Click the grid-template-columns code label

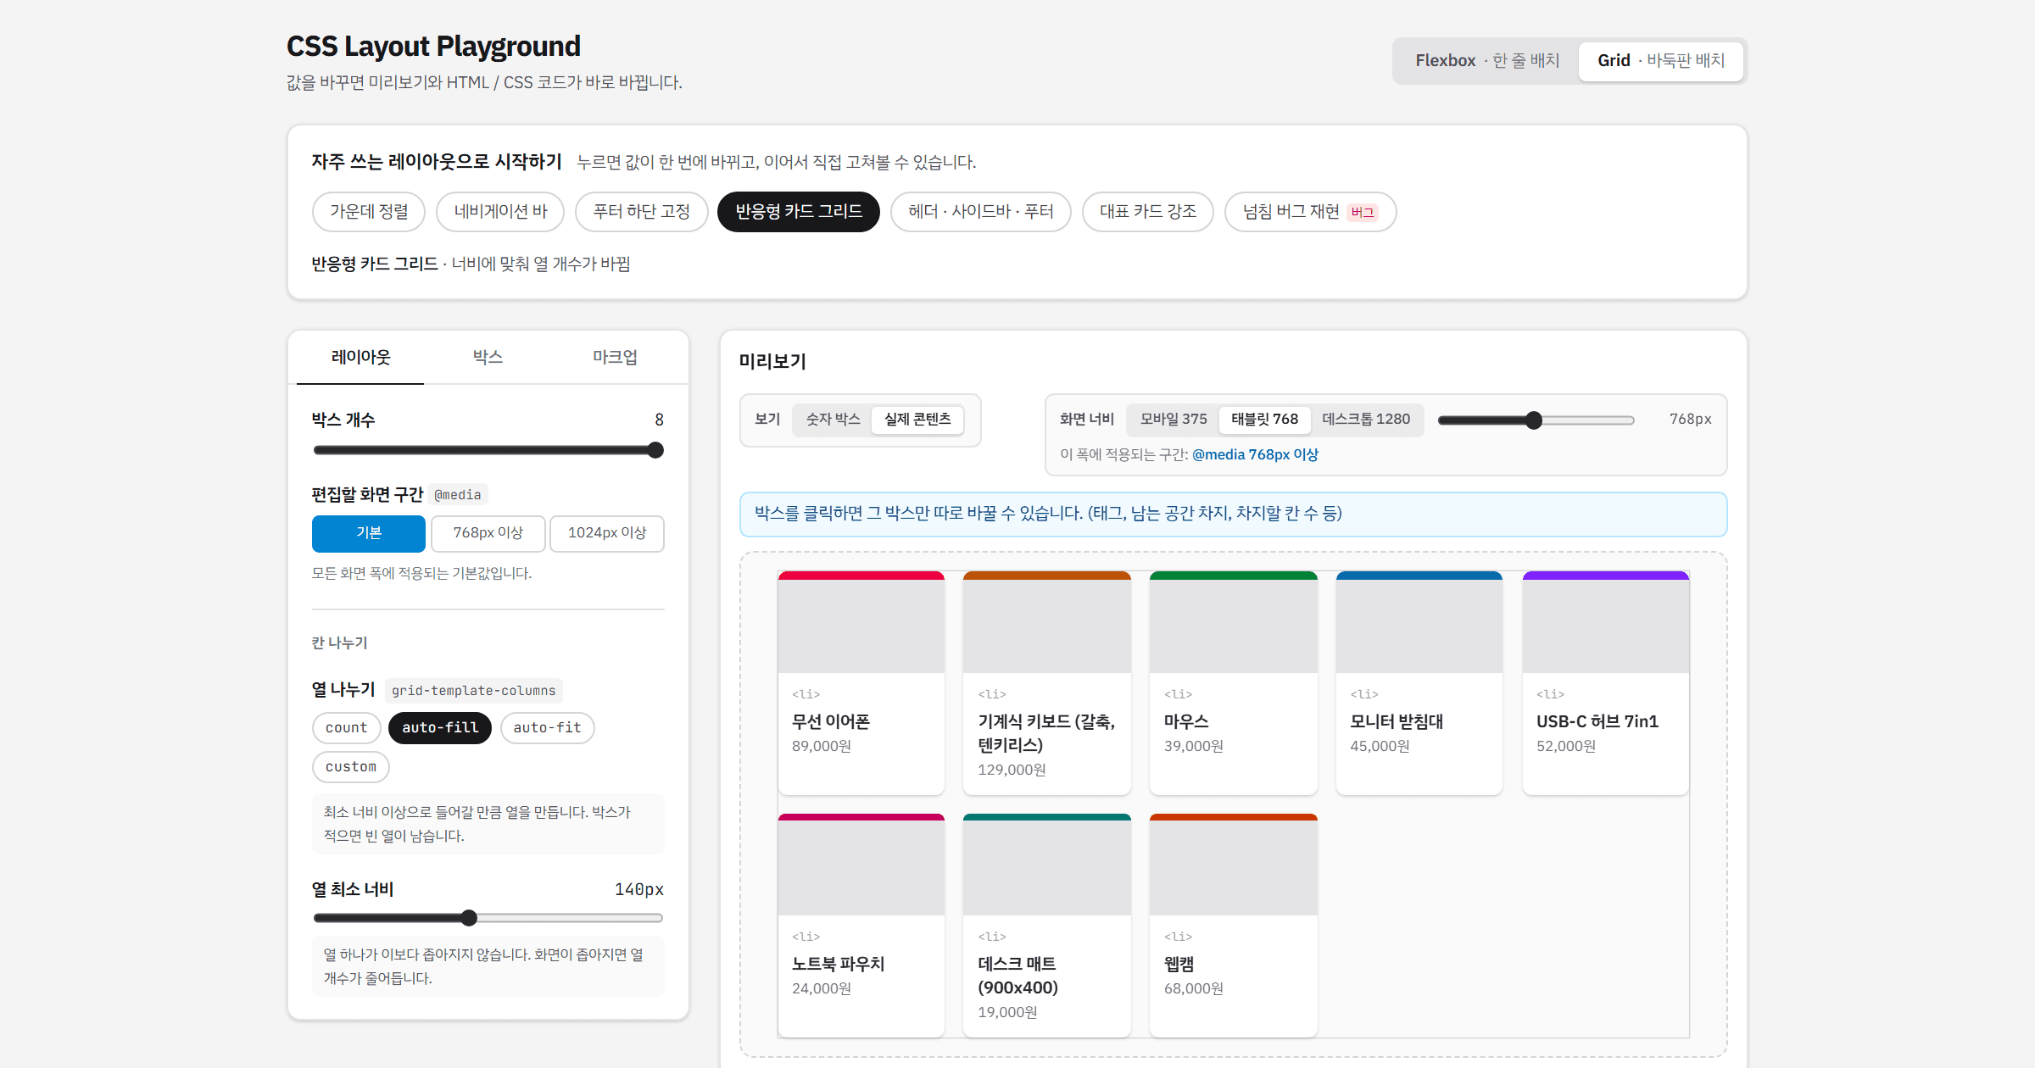473,691
